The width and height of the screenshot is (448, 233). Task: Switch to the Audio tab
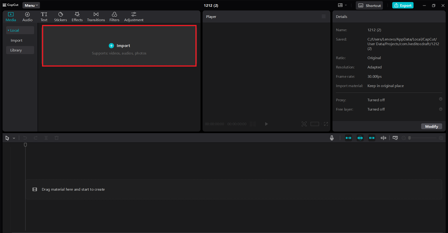[27, 17]
